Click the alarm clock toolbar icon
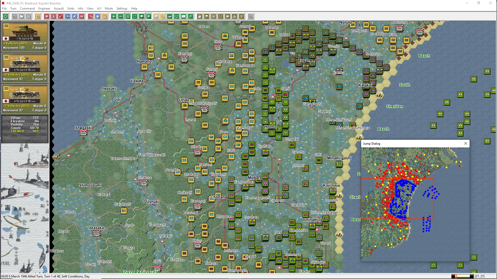The width and height of the screenshot is (497, 279). coord(38,17)
